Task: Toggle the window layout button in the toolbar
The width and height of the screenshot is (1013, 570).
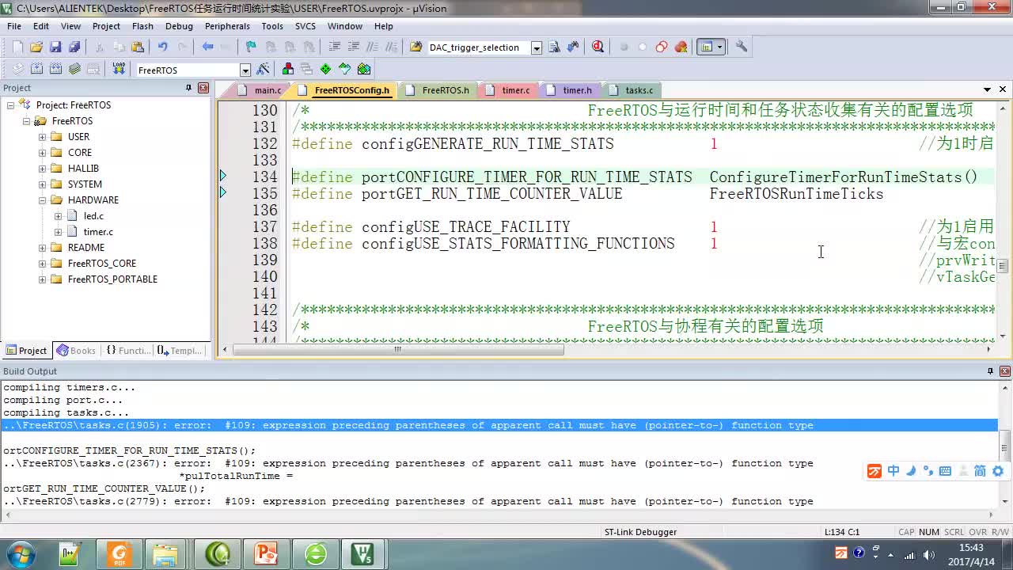Action: coord(706,47)
